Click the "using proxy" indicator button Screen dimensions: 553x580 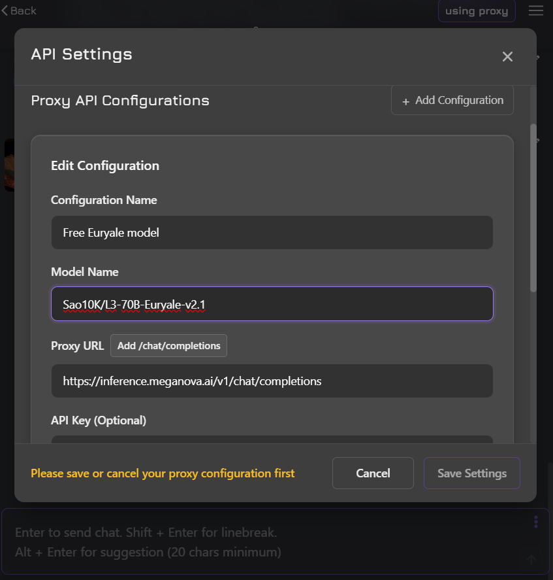pyautogui.click(x=477, y=11)
